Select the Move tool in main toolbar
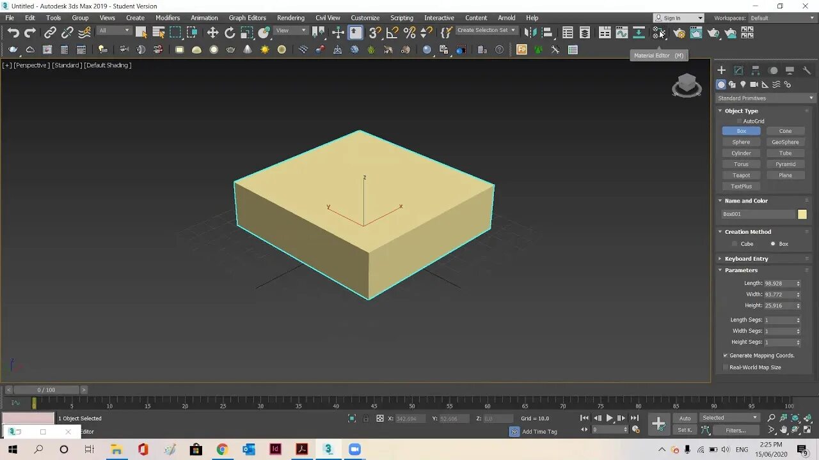The image size is (819, 460). (212, 33)
